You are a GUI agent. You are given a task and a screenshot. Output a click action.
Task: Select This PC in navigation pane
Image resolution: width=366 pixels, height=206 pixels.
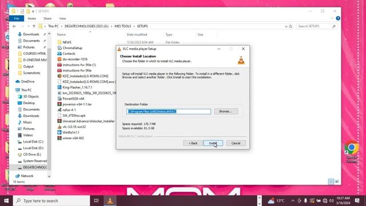point(26,90)
